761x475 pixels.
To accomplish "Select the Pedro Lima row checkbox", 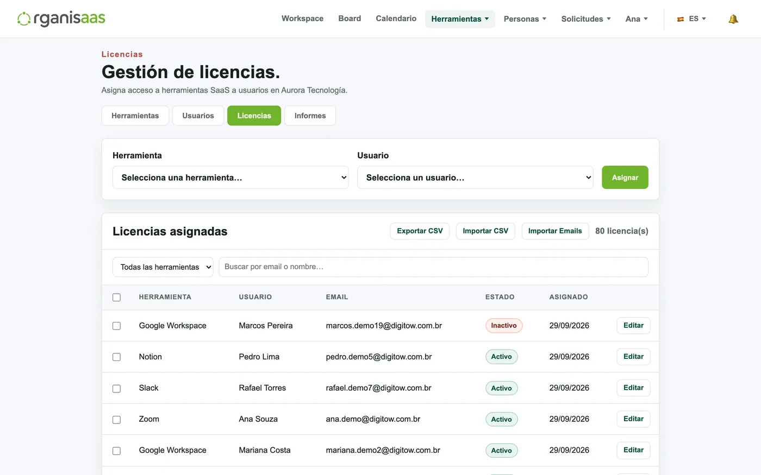I will 116,357.
